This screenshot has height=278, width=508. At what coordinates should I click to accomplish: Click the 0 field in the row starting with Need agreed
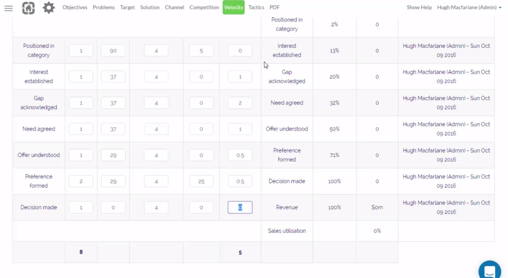201,129
